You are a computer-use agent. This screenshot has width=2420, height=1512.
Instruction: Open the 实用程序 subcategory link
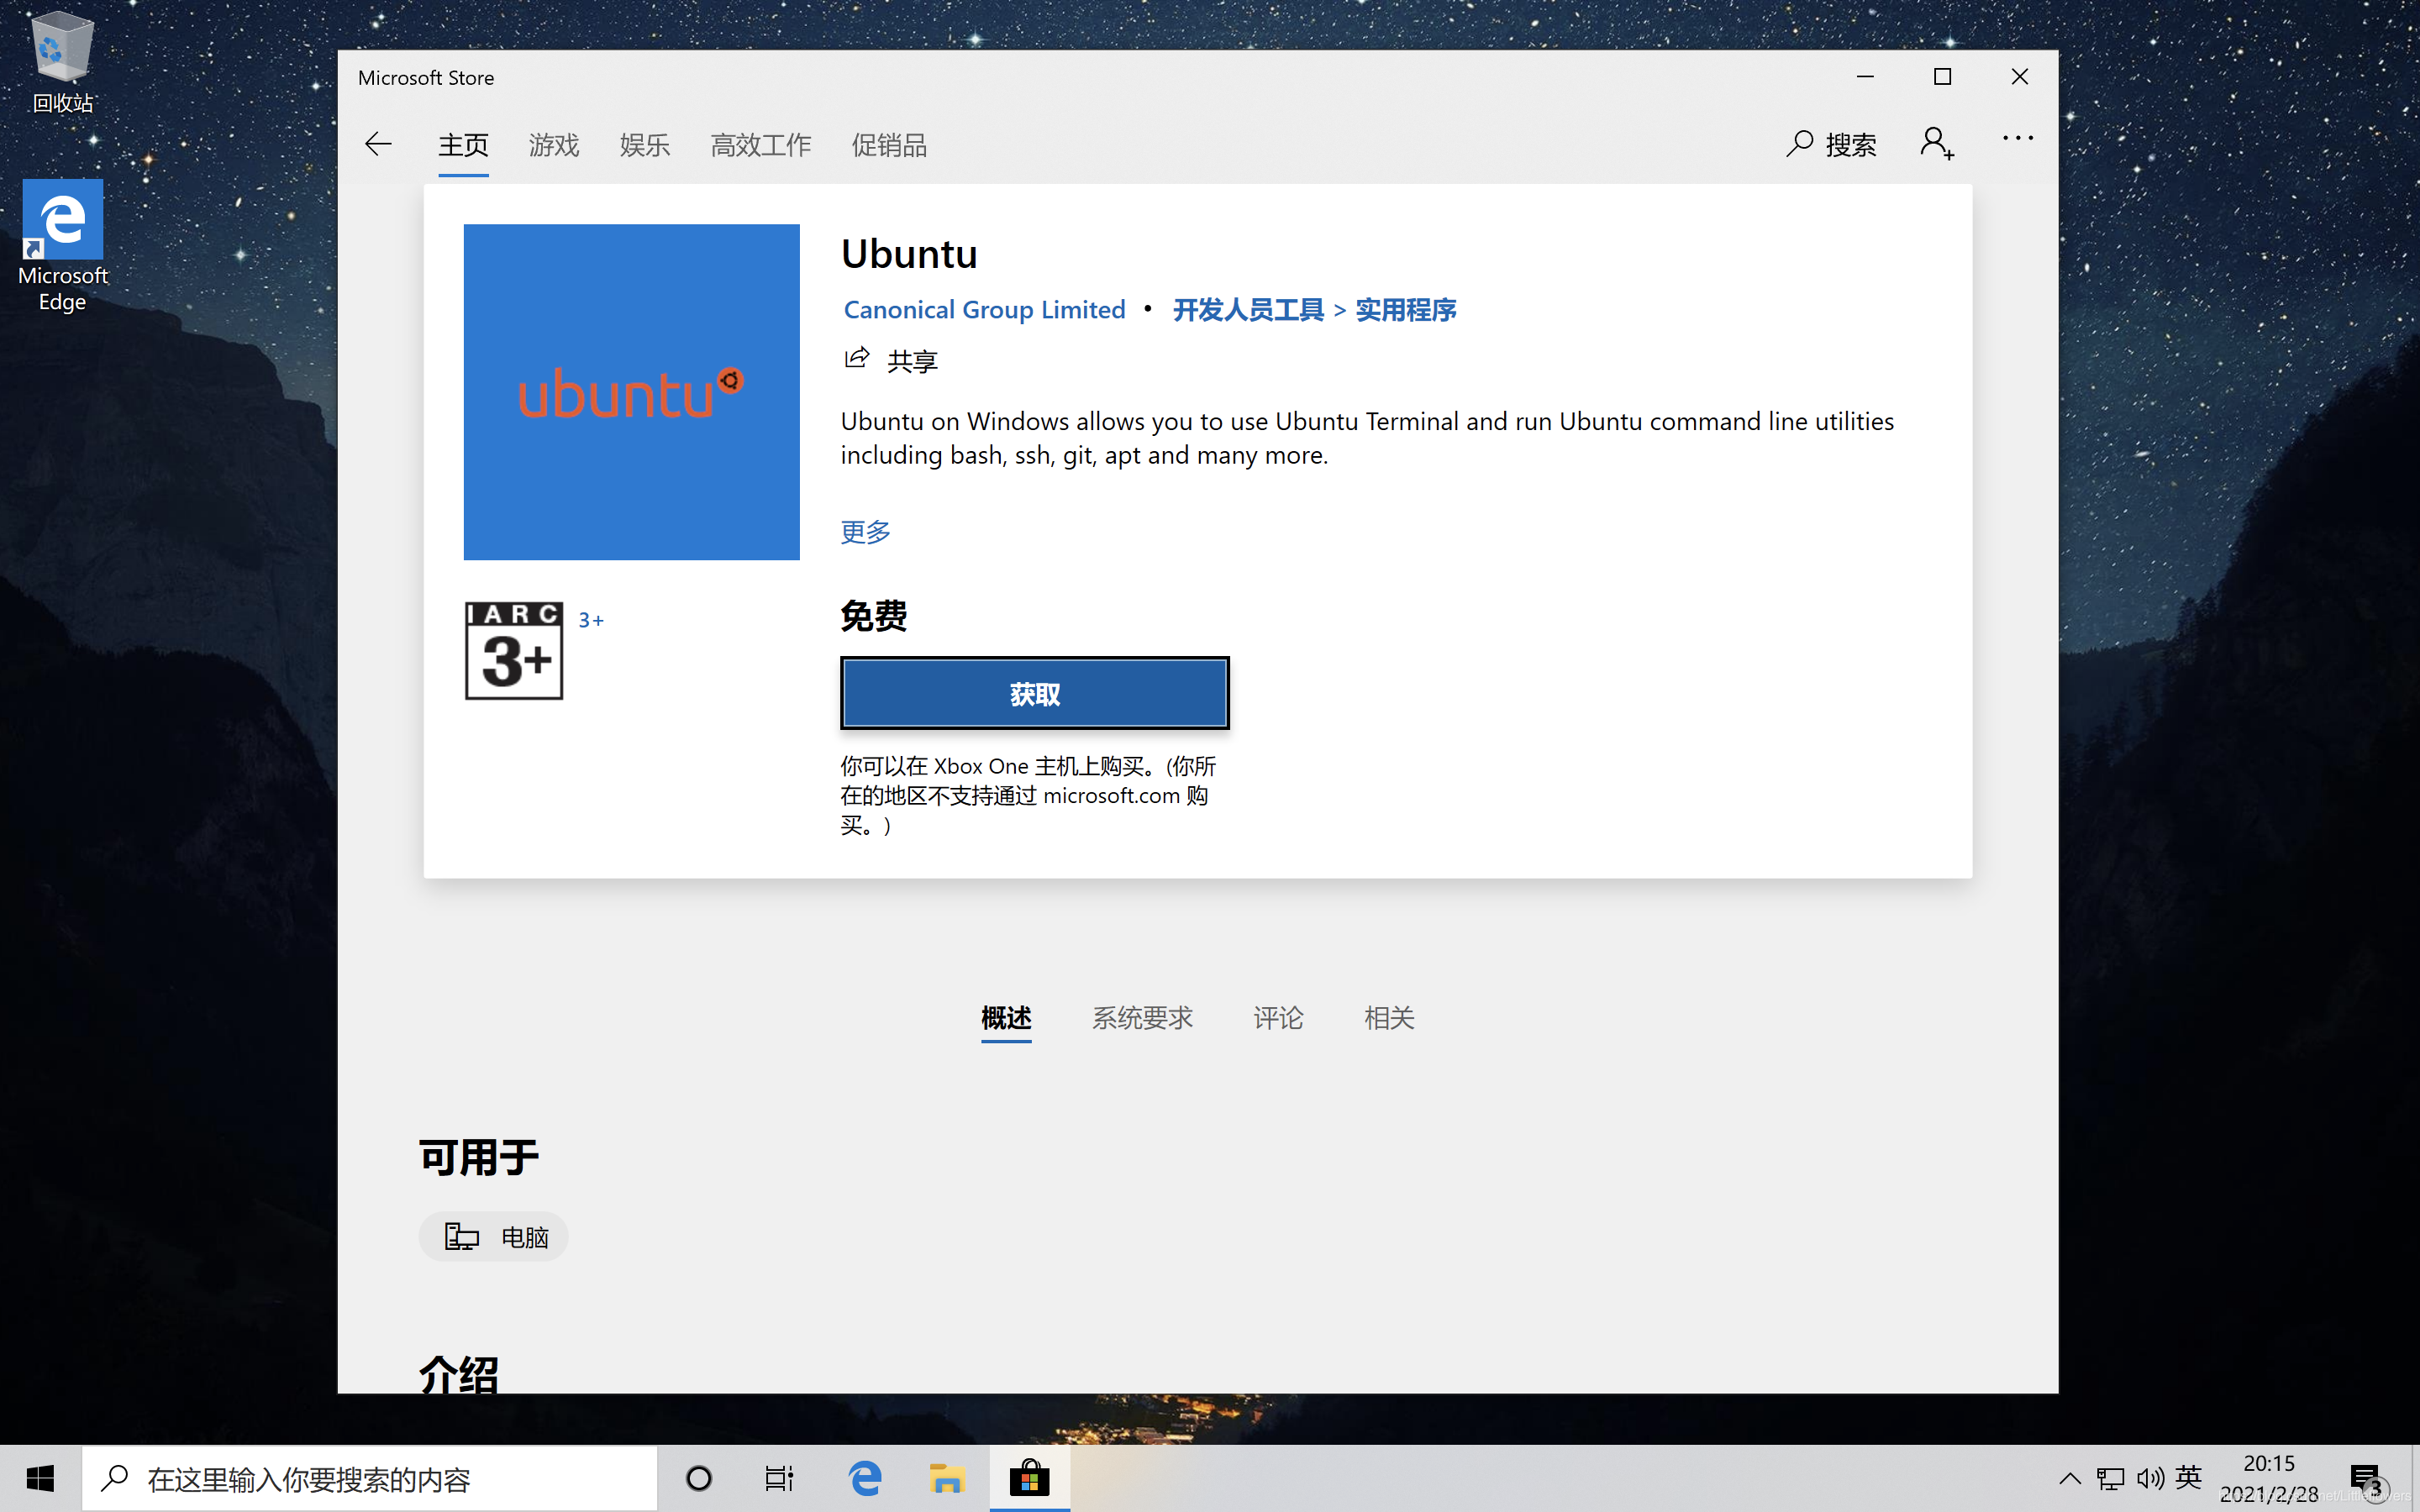click(1405, 310)
